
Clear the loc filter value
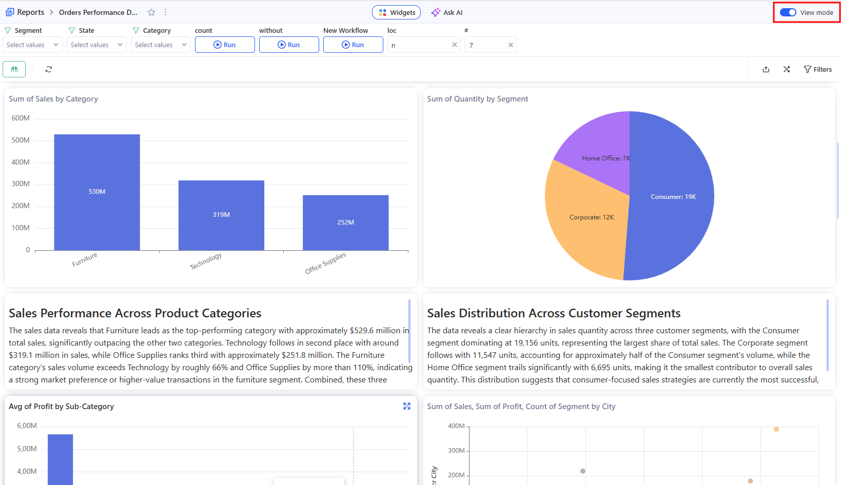tap(454, 45)
